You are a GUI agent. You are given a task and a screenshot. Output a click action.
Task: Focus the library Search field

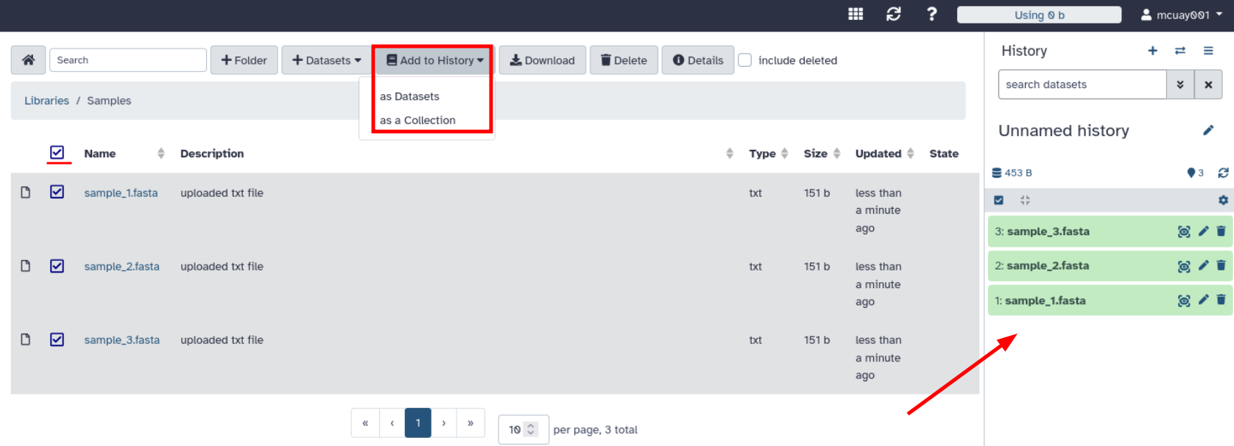pyautogui.click(x=127, y=60)
